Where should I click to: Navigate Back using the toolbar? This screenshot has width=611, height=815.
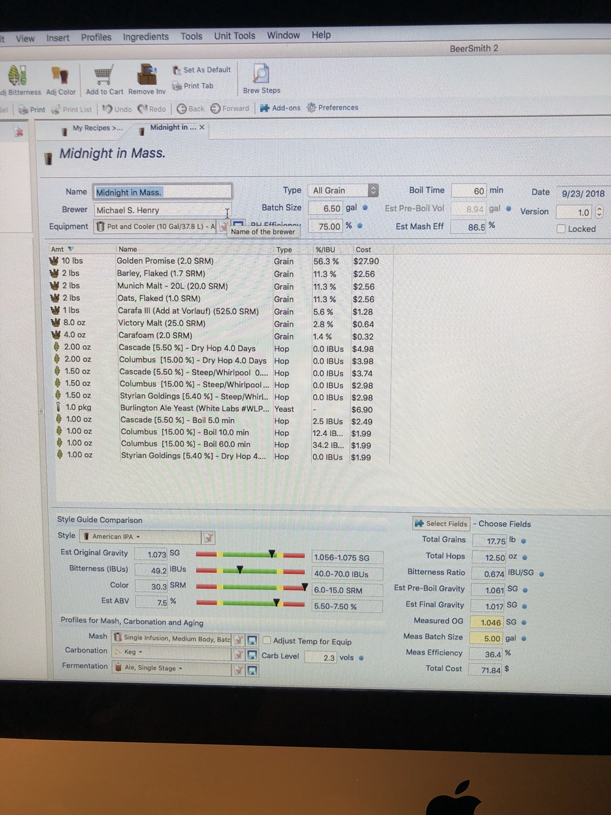click(190, 108)
